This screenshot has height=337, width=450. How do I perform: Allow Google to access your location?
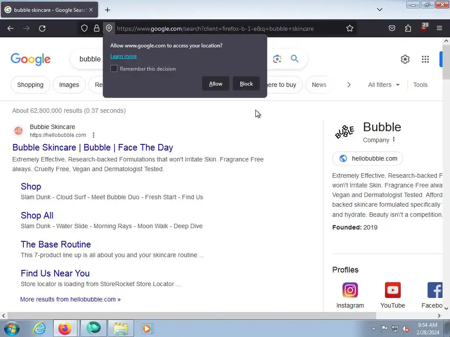(216, 84)
